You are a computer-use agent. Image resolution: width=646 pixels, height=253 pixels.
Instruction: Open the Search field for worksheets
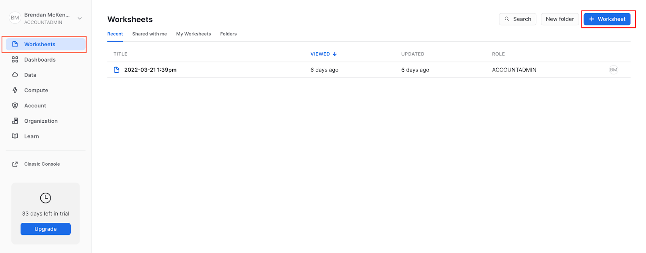pyautogui.click(x=518, y=19)
